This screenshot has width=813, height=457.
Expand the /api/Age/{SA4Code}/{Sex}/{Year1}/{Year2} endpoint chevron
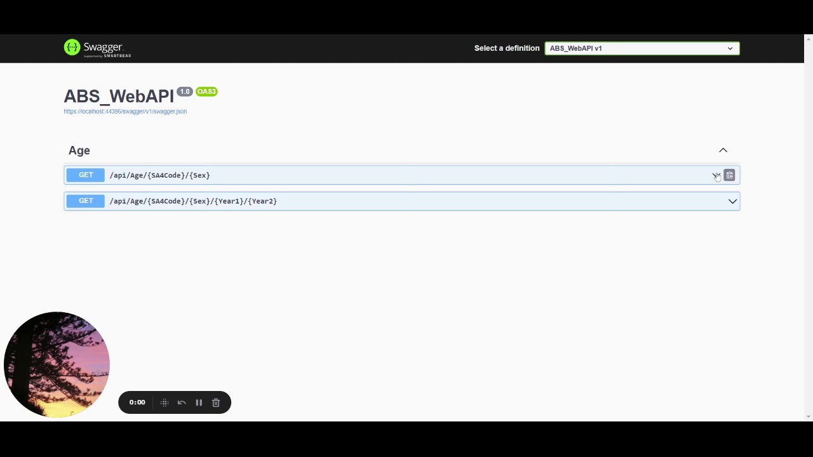[732, 201]
